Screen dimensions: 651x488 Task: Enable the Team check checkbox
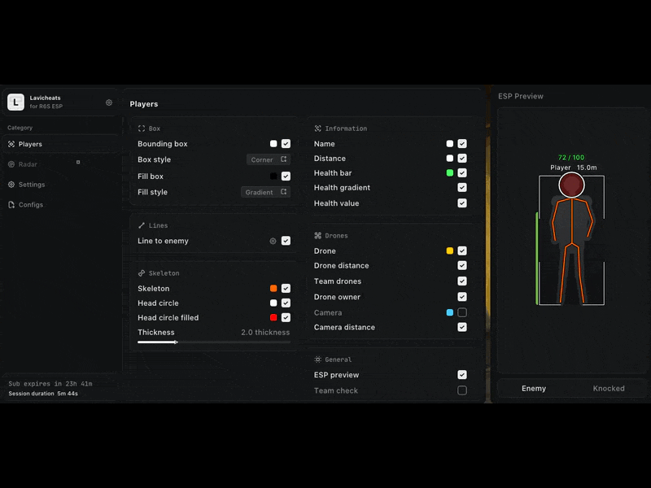(x=462, y=390)
